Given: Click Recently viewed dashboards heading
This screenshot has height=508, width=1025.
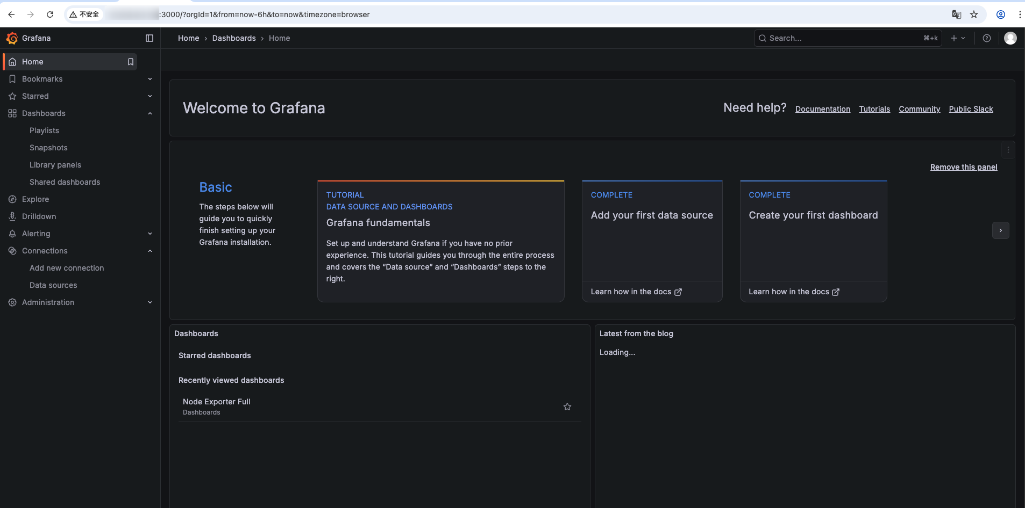Looking at the screenshot, I should pyautogui.click(x=231, y=380).
